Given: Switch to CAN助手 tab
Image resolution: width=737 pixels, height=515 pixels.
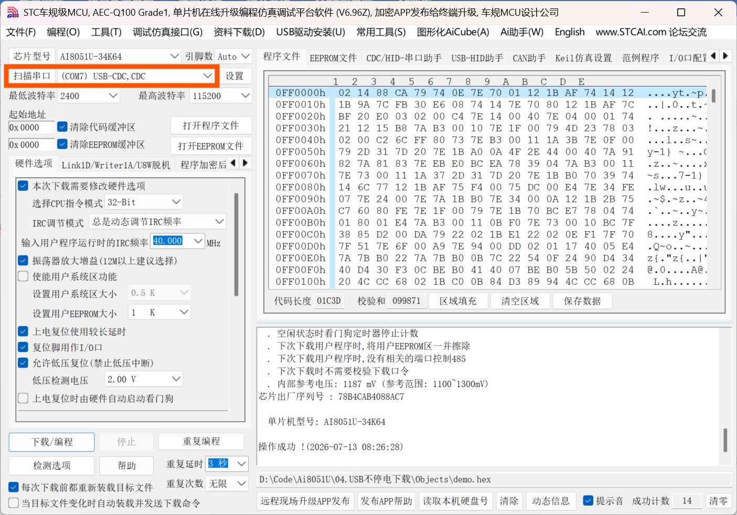Looking at the screenshot, I should pos(529,58).
